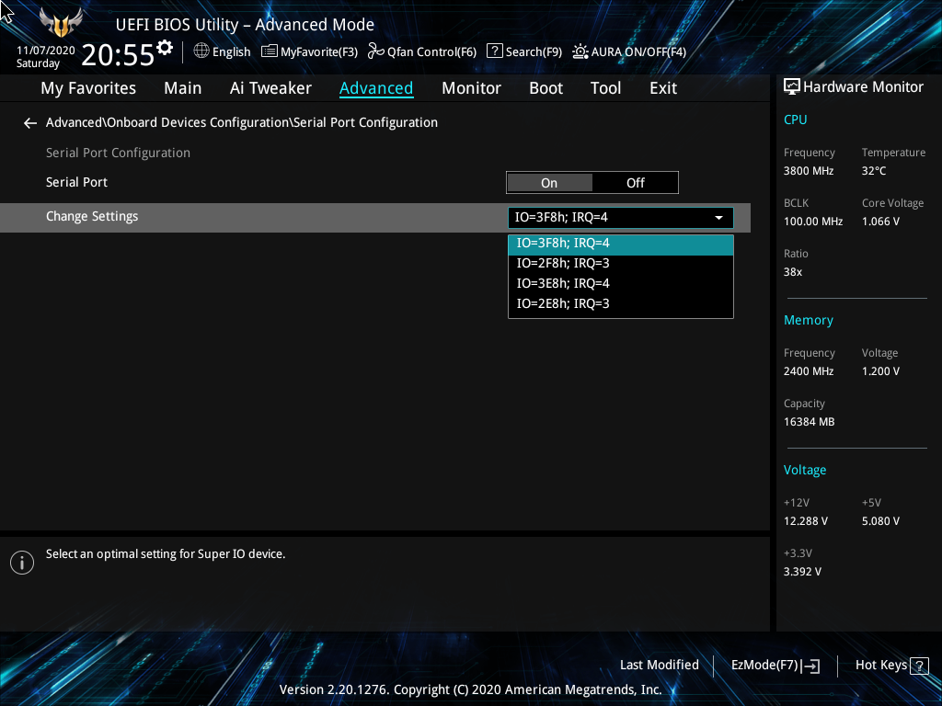Click Memory voltage value 1.200 V
942x706 pixels.
click(x=880, y=371)
